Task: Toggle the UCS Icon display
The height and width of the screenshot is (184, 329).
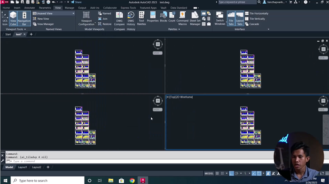Action: pyautogui.click(x=5, y=18)
